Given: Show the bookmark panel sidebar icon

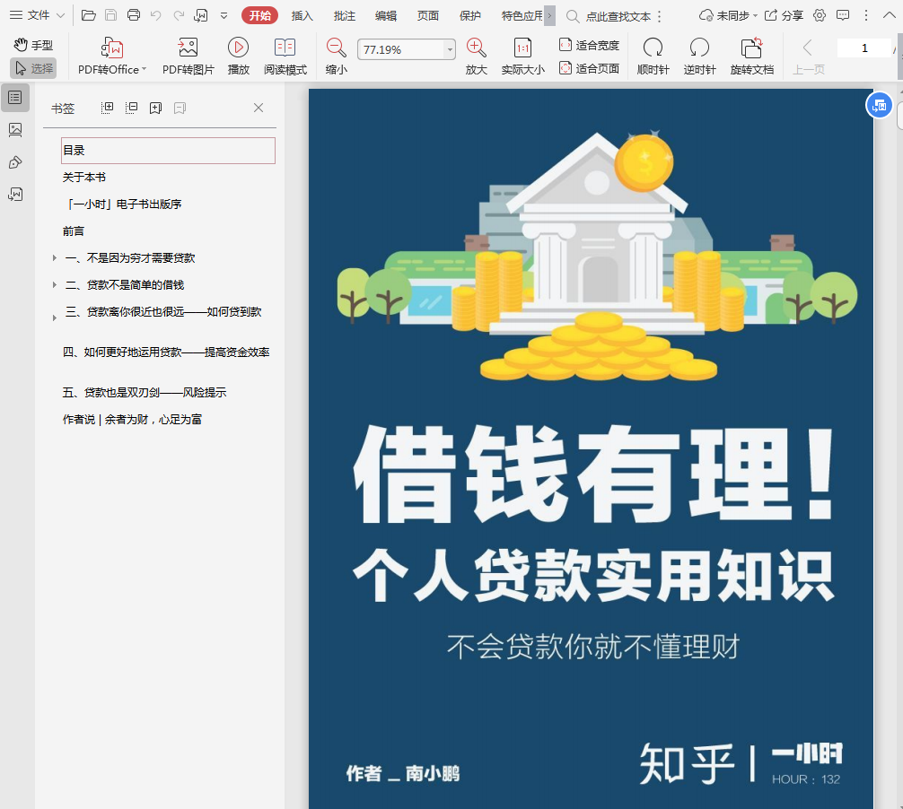Looking at the screenshot, I should tap(15, 97).
